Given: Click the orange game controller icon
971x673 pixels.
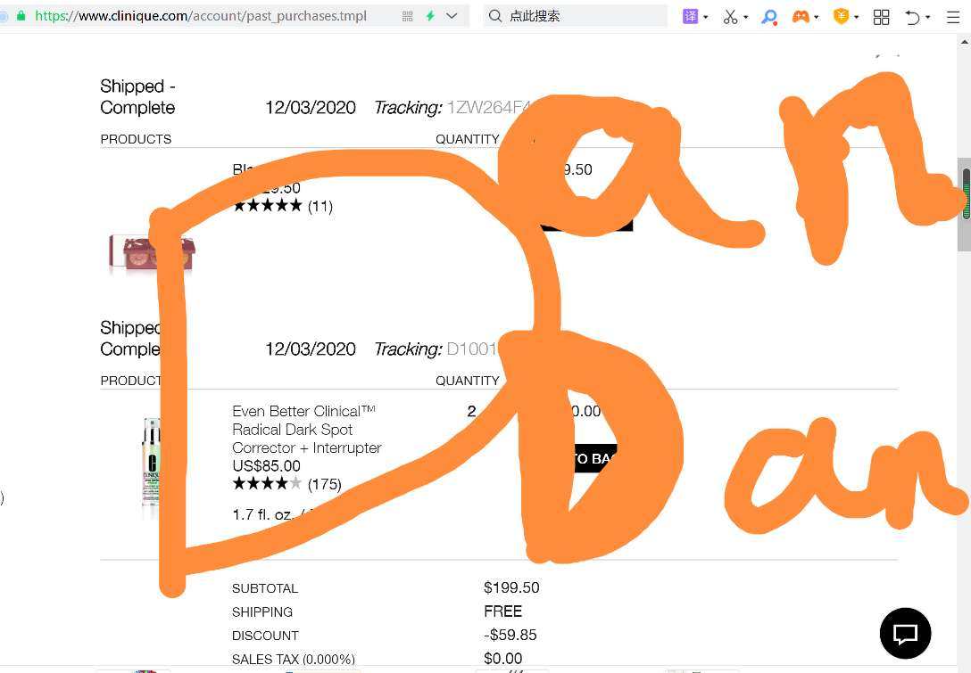Looking at the screenshot, I should 801,17.
